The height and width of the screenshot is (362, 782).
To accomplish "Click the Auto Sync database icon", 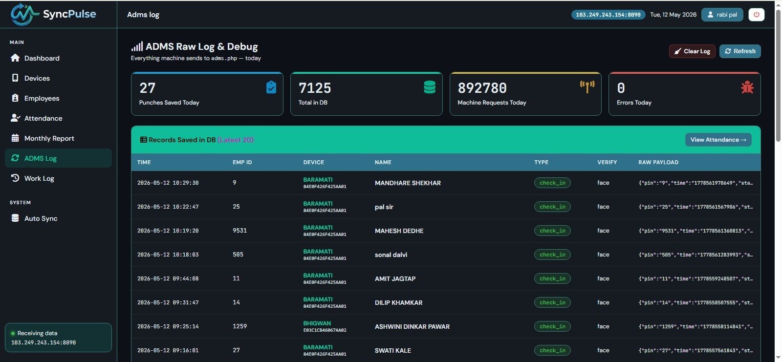I will point(15,218).
